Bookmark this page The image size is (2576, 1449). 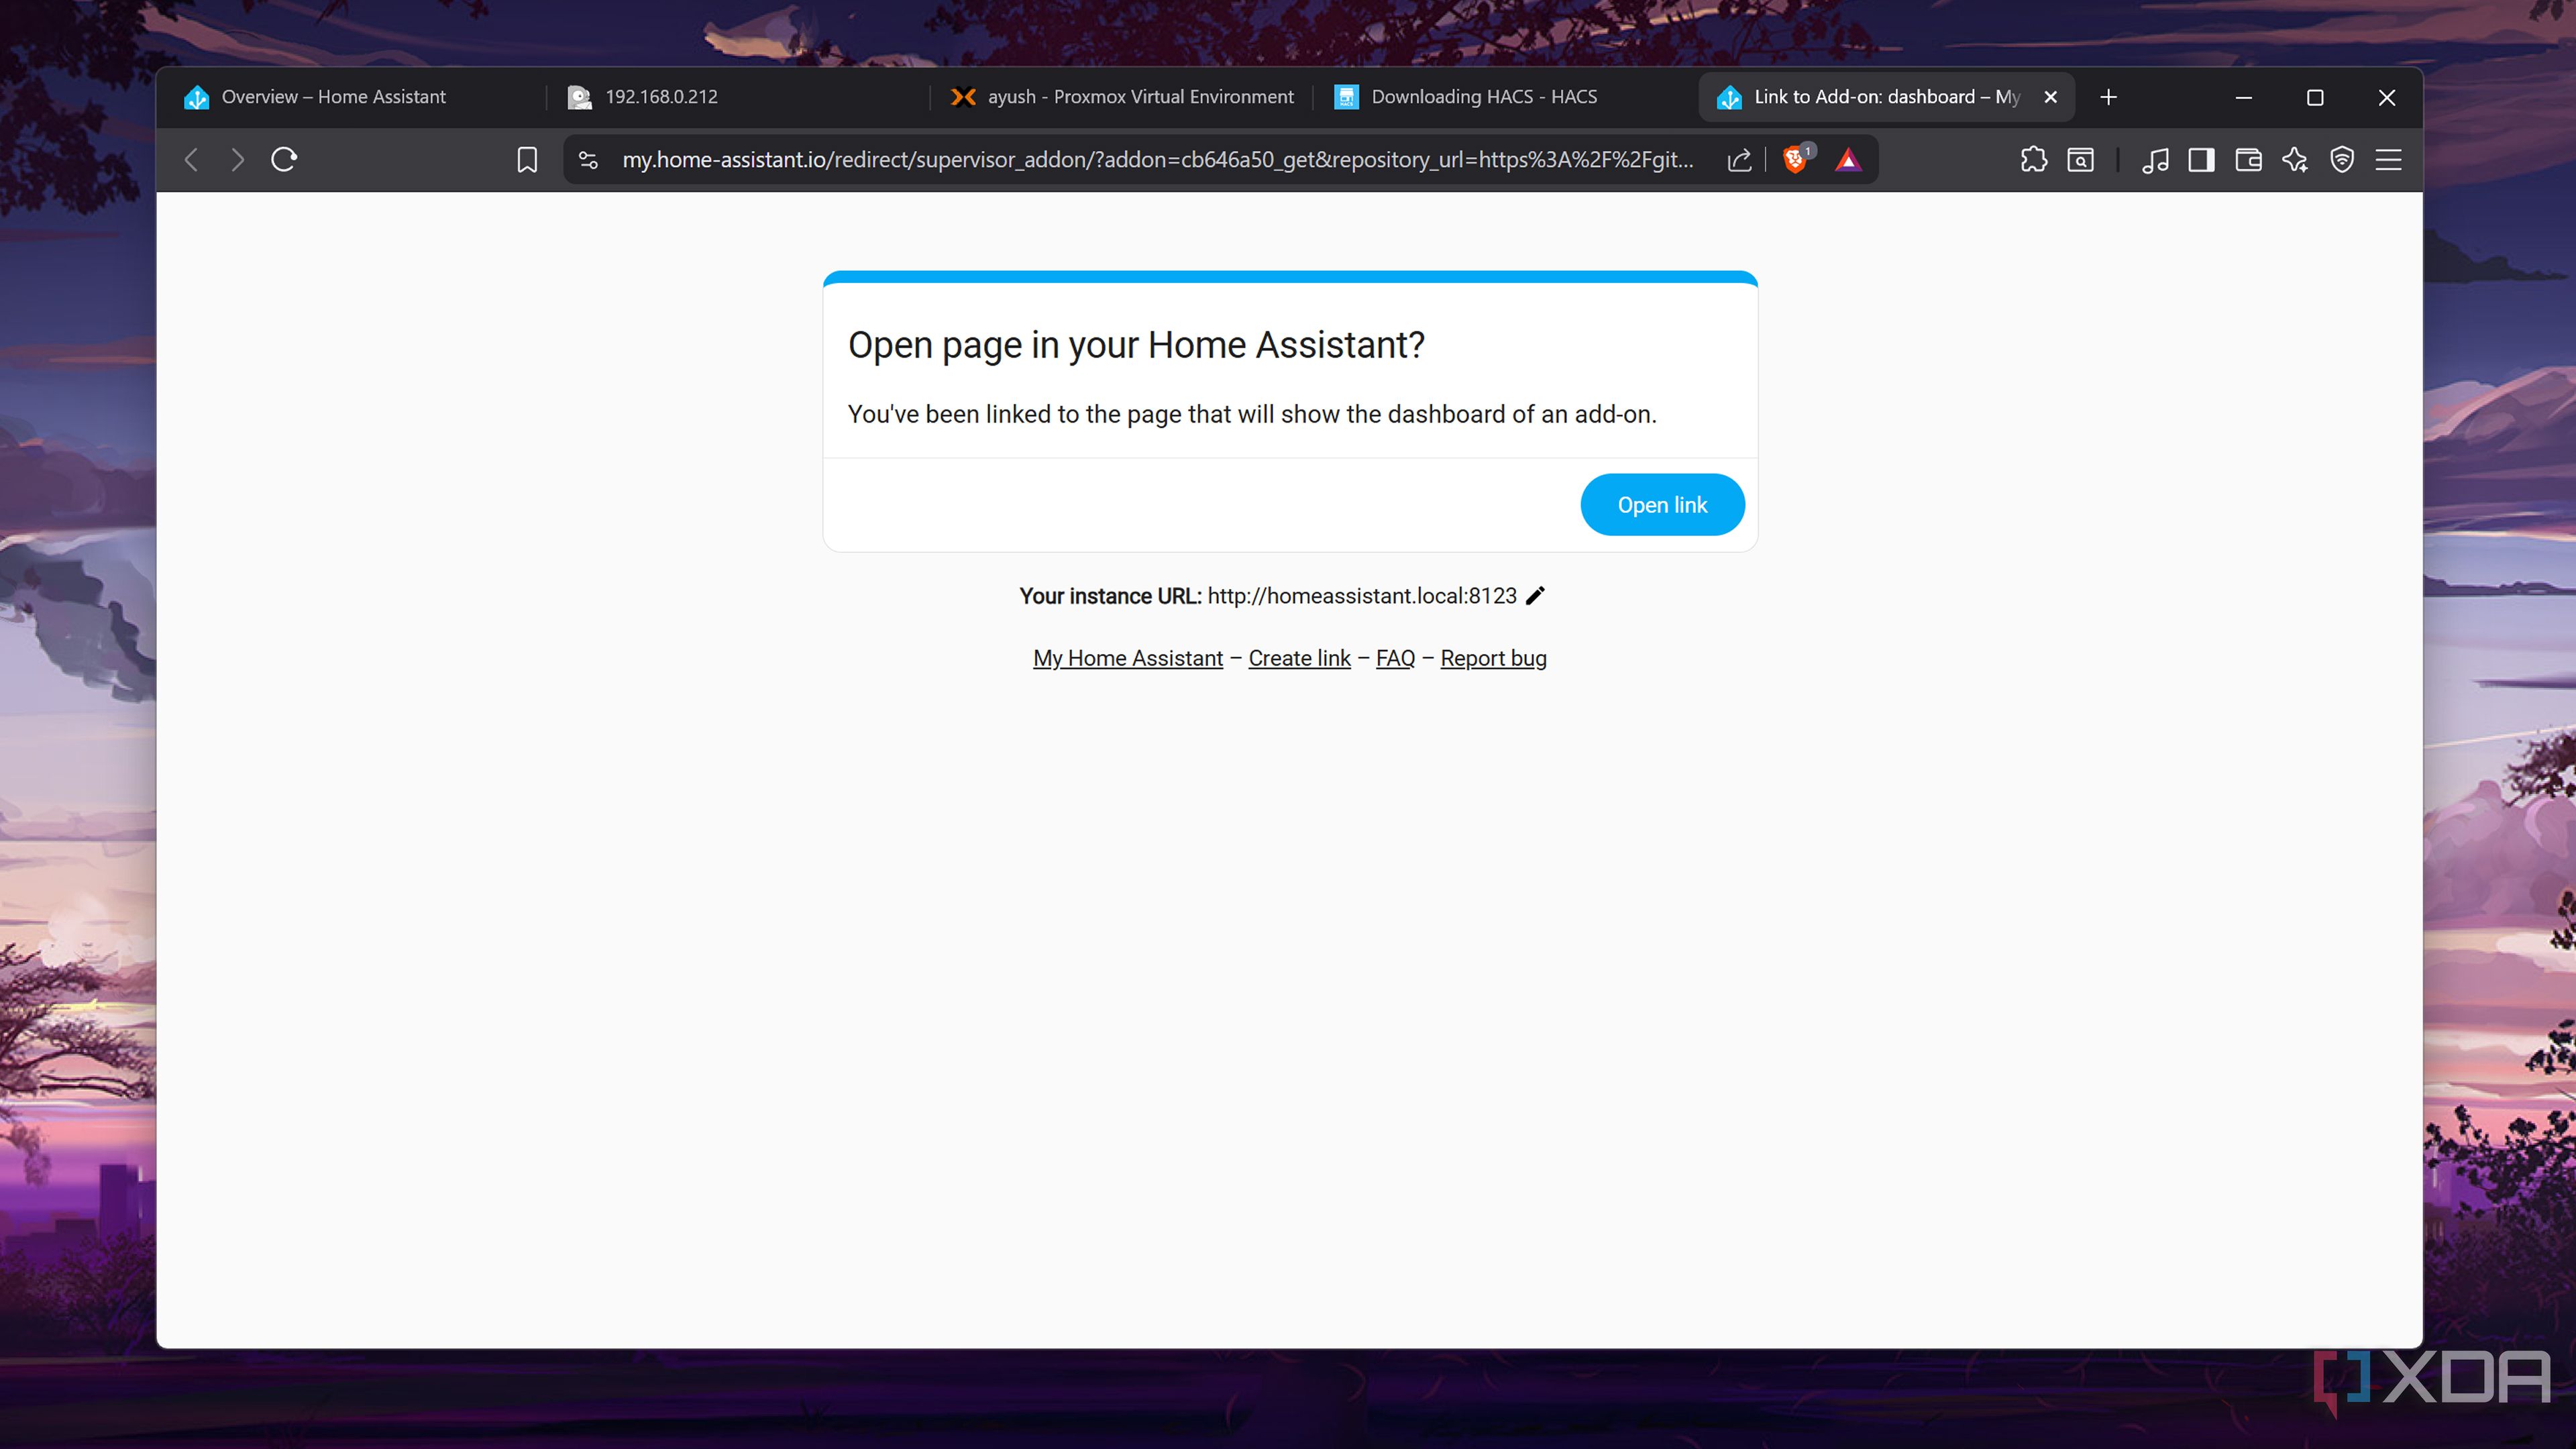[527, 160]
